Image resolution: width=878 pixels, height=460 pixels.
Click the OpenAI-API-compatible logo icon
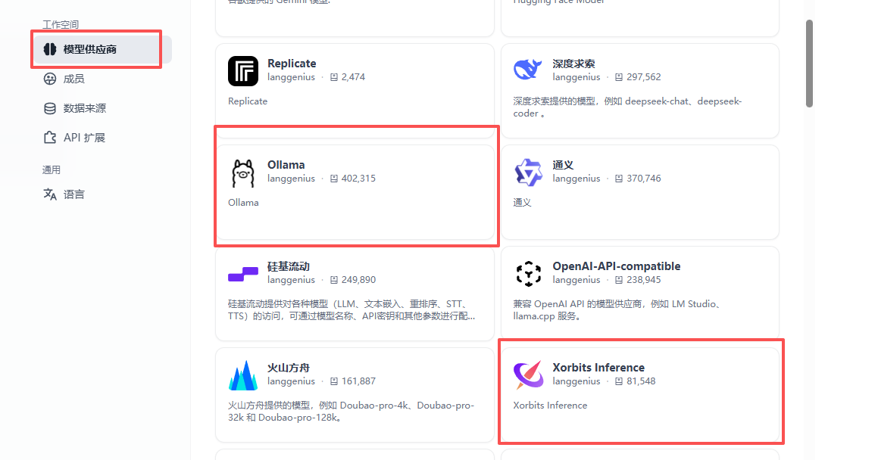(528, 273)
